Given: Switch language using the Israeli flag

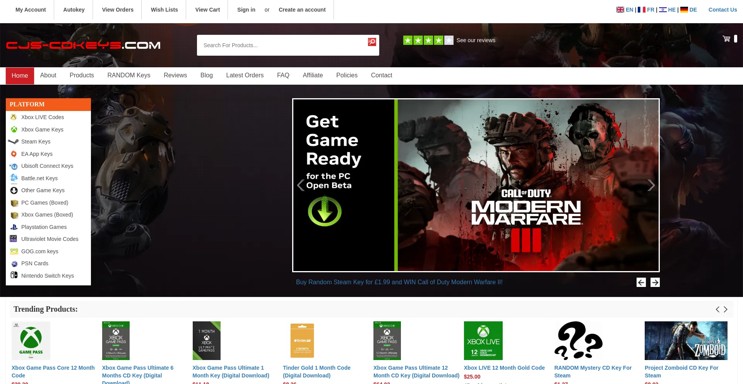Looking at the screenshot, I should click(x=663, y=10).
